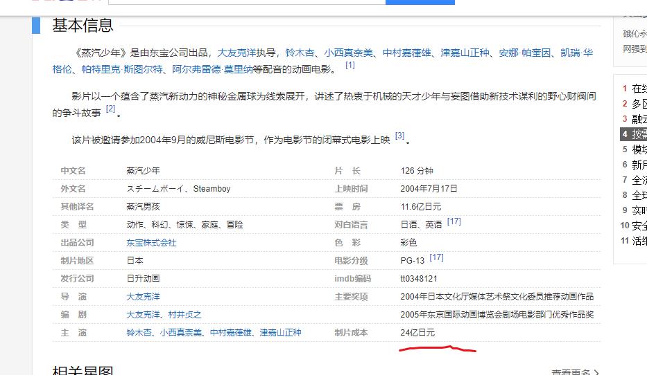The height and width of the screenshot is (375, 647).
Task: Select sidebar list item number 2
Action: 635,104
